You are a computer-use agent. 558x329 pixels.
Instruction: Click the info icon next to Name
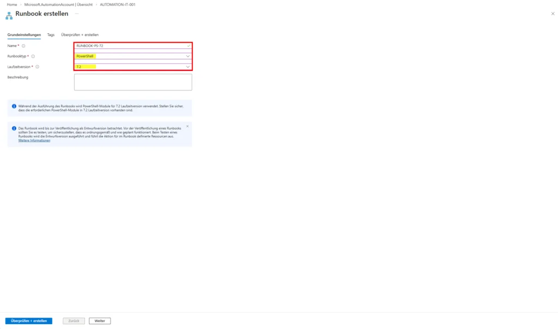23,46
